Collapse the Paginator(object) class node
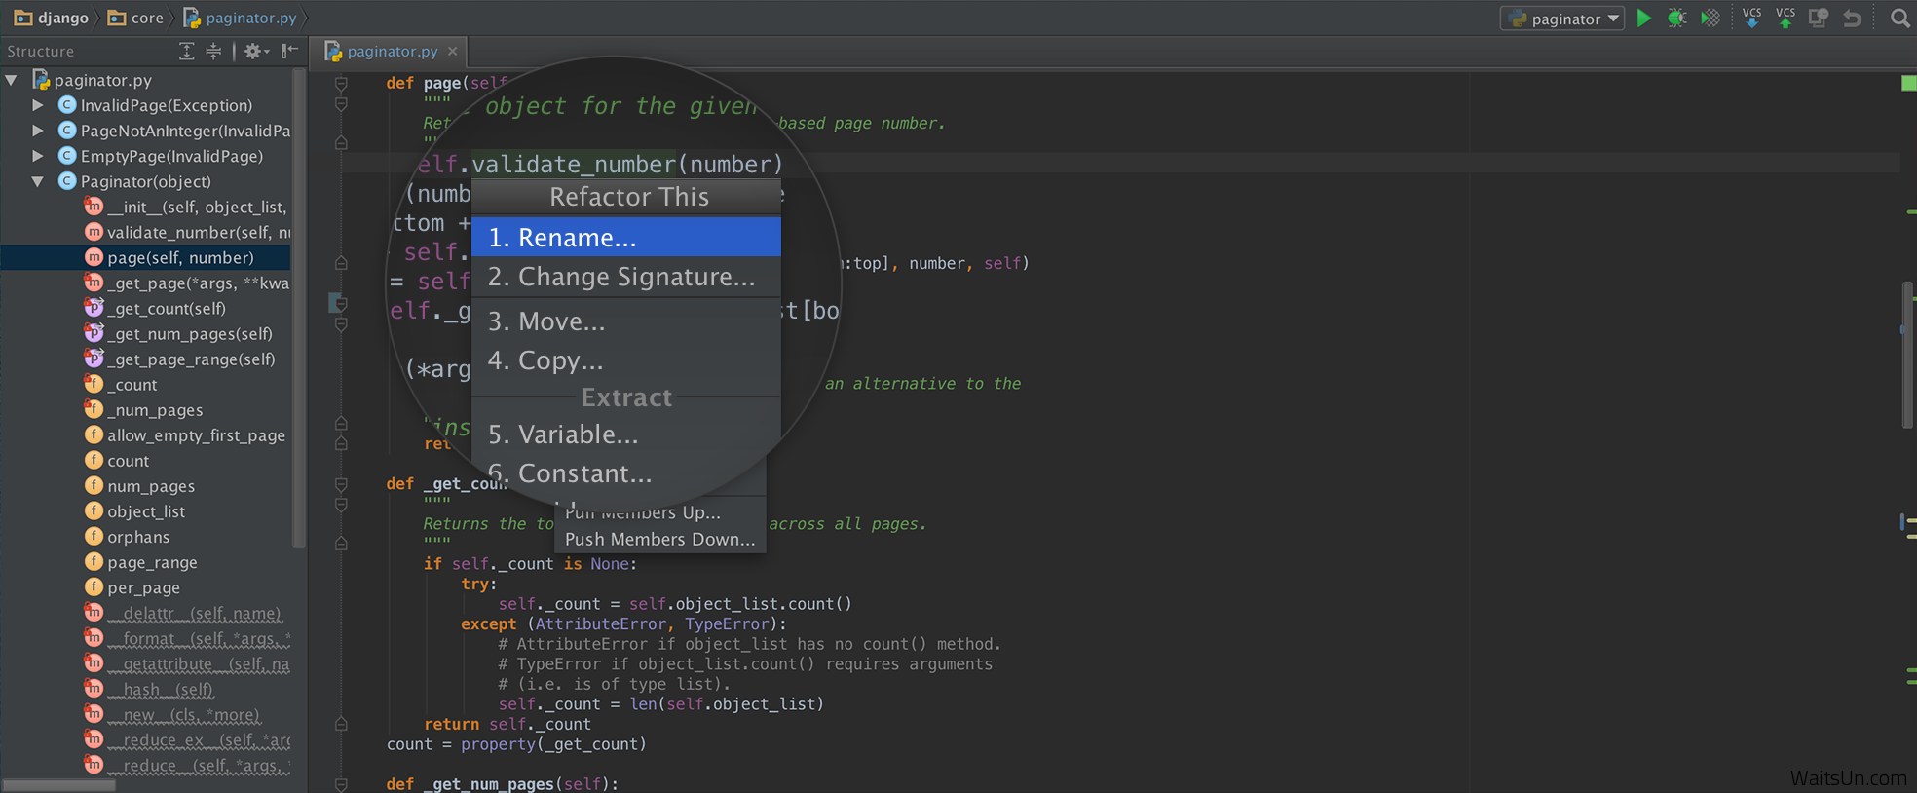The height and width of the screenshot is (793, 1917). point(37,181)
